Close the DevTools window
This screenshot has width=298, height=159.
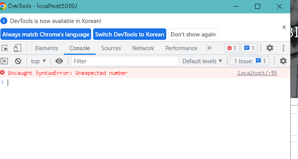pyautogui.click(x=279, y=6)
